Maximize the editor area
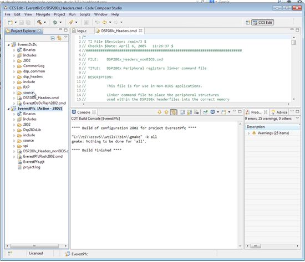Viewport: 305px width, 262px height. click(297, 30)
